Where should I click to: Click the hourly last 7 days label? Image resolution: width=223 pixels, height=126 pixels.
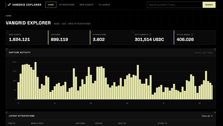pyautogui.click(x=204, y=52)
